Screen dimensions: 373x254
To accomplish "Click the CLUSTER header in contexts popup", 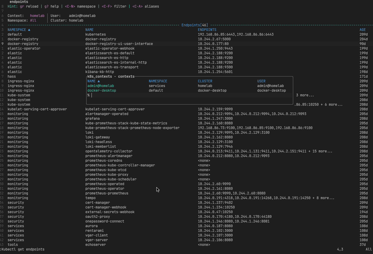I will click(x=205, y=81).
